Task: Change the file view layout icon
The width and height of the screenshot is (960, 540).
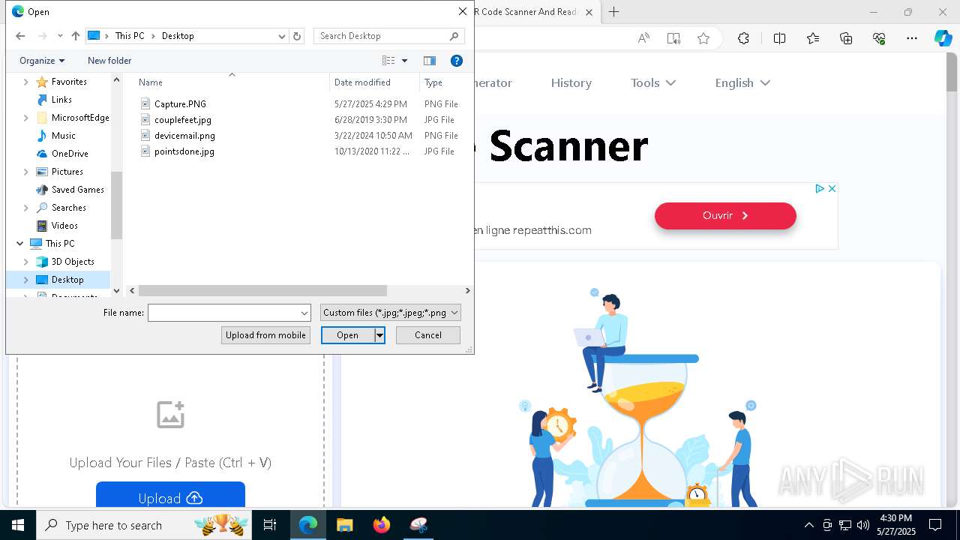Action: 388,61
